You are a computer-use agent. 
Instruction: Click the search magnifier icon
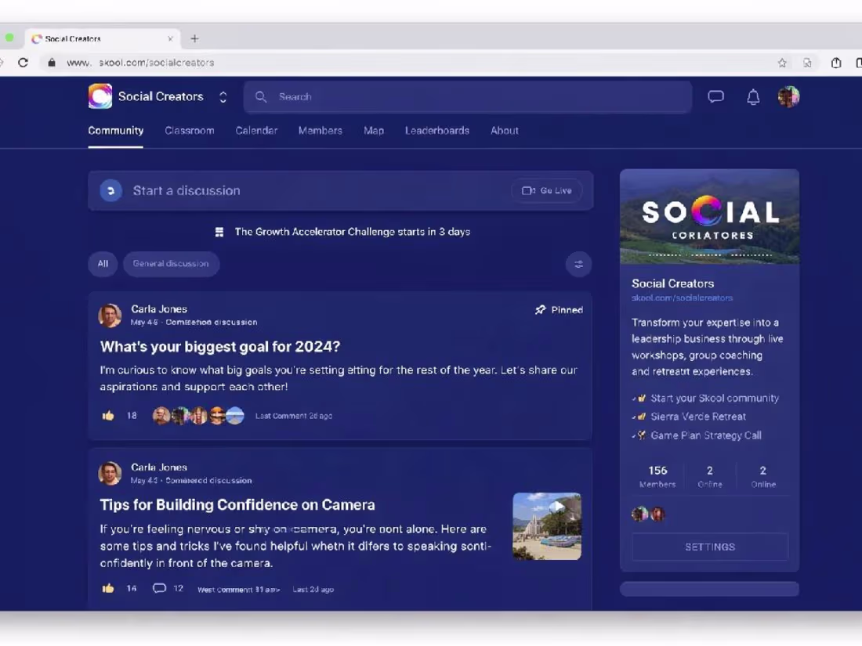(261, 97)
